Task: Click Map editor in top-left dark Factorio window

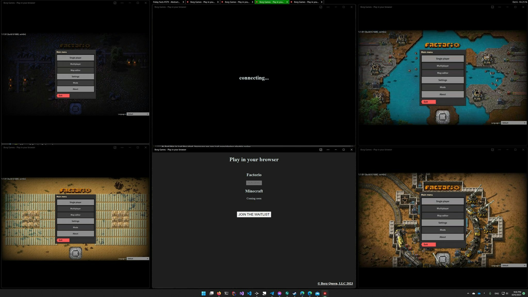Action: coord(76,70)
